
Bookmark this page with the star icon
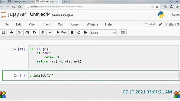[157, 7]
